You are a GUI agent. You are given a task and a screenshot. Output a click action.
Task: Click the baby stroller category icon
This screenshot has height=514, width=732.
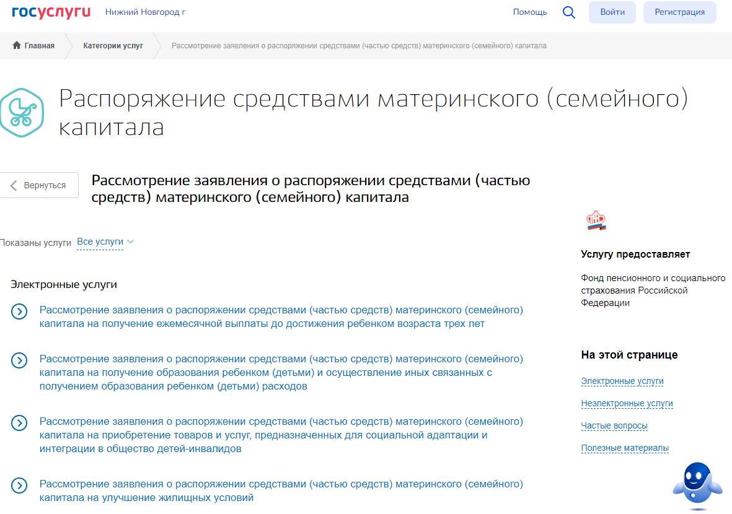22,113
